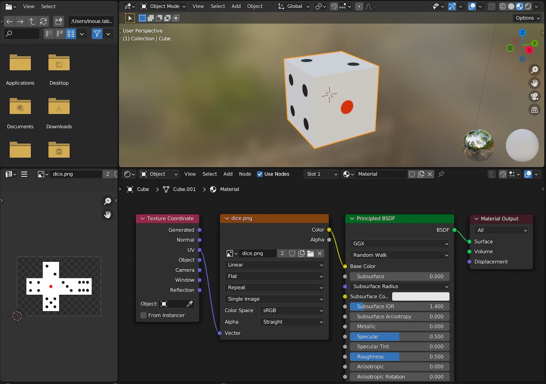Viewport: 546px width, 384px height.
Task: Open the Options button in viewport
Action: (527, 18)
